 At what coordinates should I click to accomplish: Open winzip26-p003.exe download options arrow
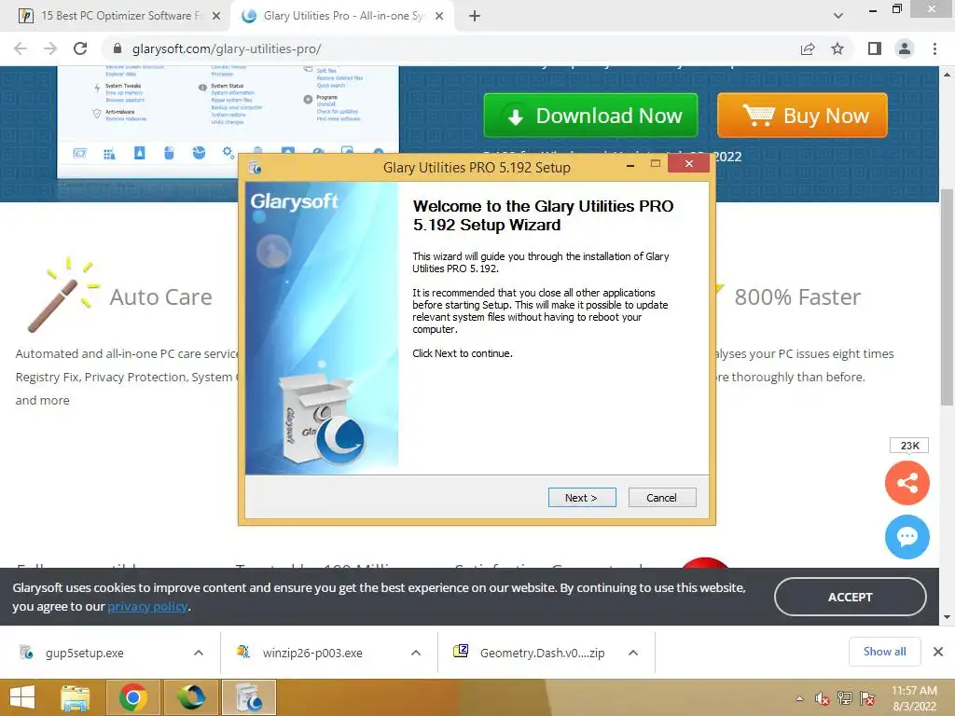coord(416,653)
